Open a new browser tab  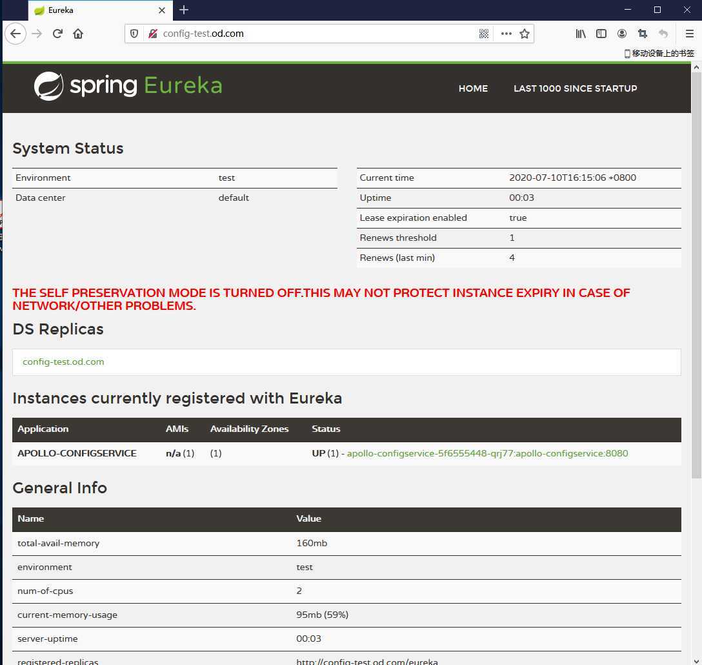click(x=184, y=10)
